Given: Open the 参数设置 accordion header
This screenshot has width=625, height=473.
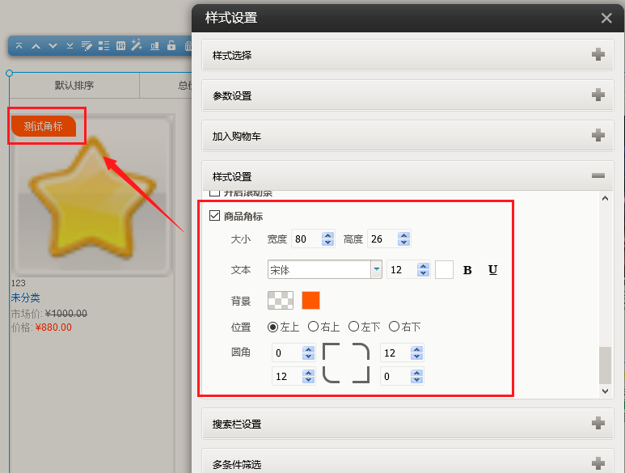Looking at the screenshot, I should coord(404,95).
